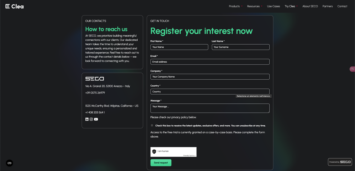Open the YouTube social icon
355x171 pixels.
click(x=96, y=119)
